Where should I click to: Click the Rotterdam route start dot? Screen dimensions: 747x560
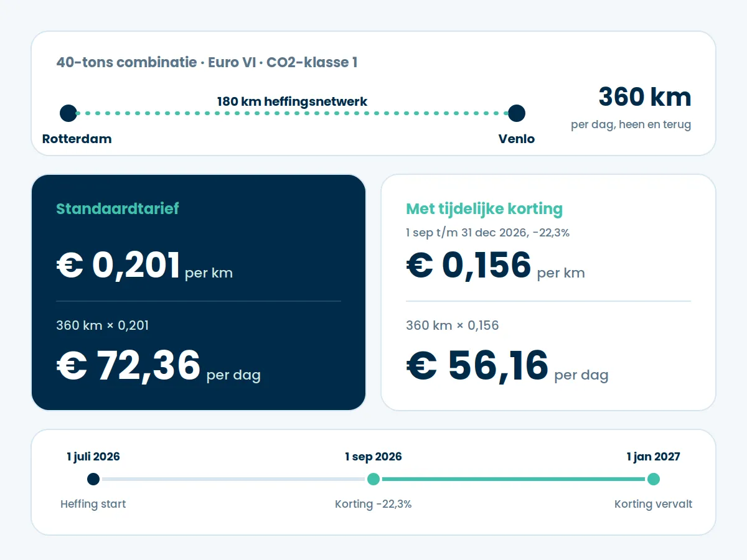click(68, 113)
